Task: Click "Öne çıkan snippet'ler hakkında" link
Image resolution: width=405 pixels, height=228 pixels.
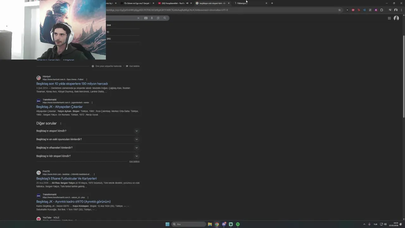Action: pyautogui.click(x=109, y=66)
